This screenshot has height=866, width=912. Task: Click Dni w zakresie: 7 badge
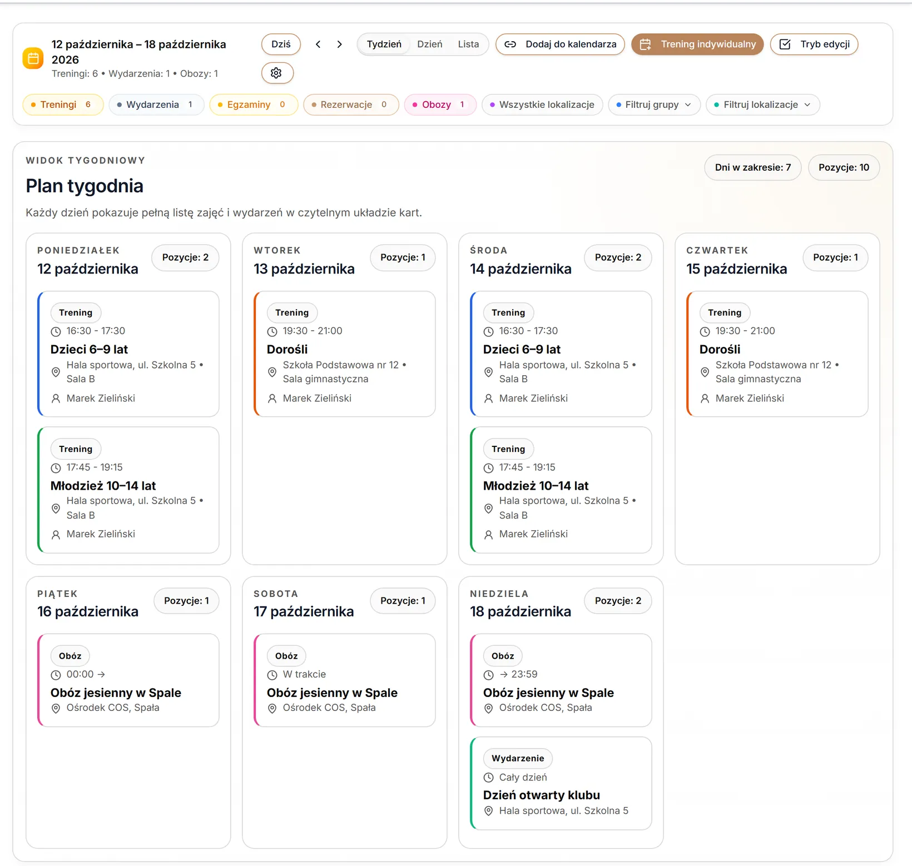(x=753, y=167)
